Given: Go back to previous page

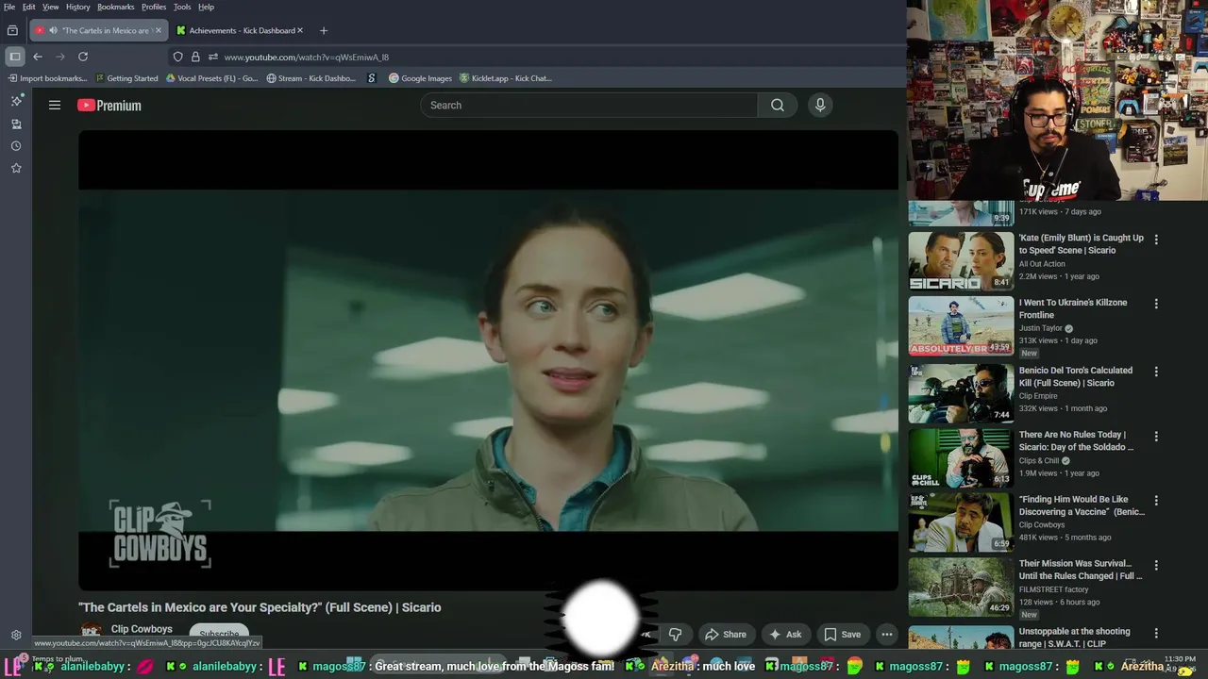Looking at the screenshot, I should (x=38, y=57).
